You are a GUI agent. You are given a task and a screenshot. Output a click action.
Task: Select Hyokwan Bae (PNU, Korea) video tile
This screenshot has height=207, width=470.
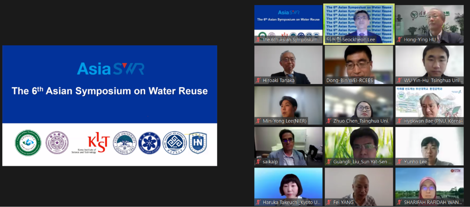[429, 105]
